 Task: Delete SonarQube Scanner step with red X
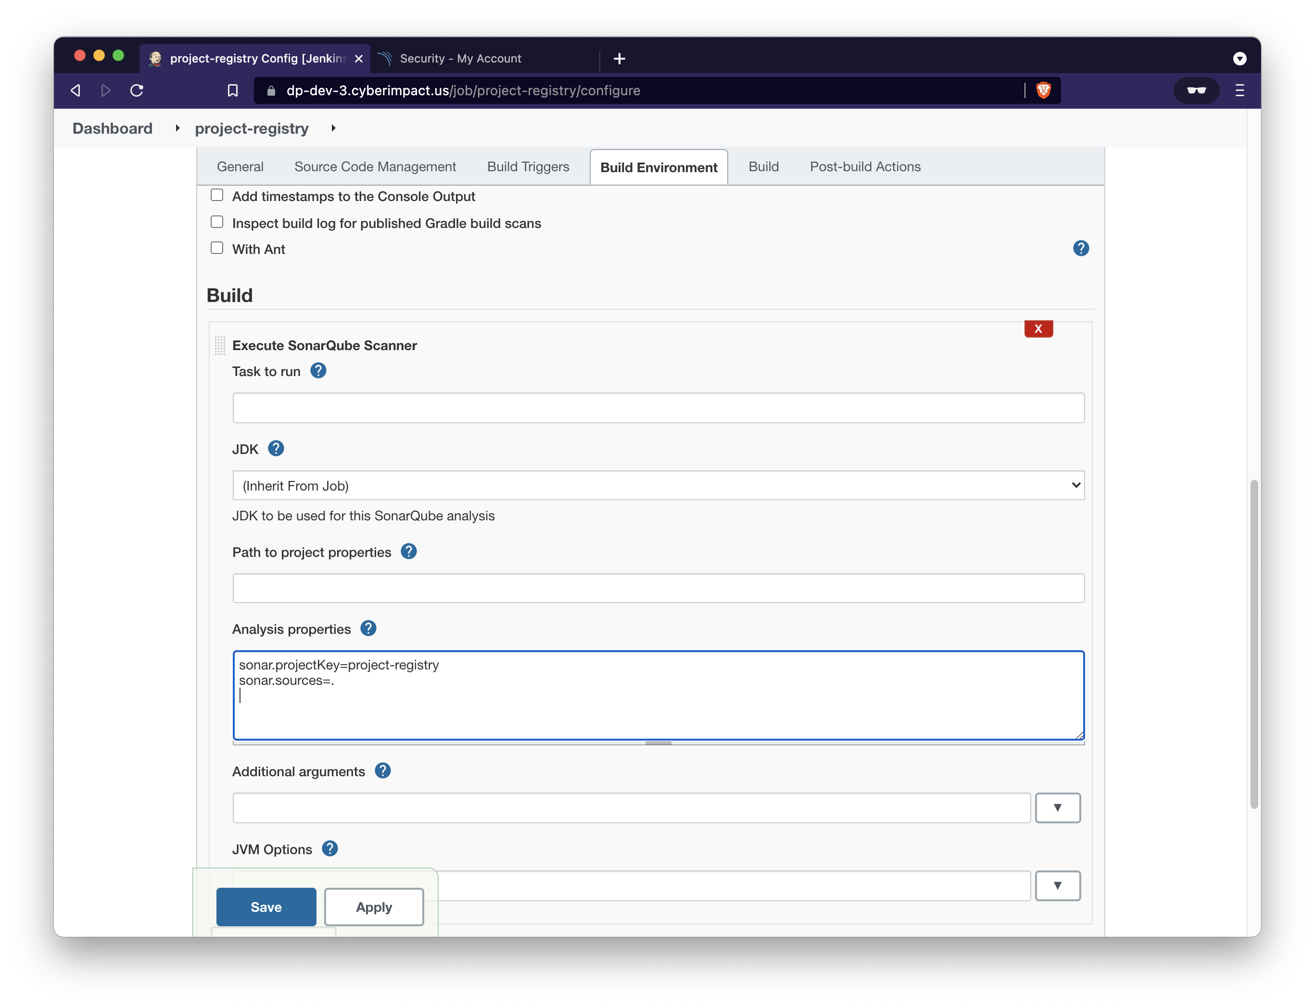point(1038,329)
